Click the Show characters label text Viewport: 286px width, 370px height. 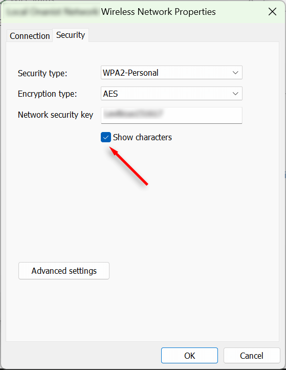[x=142, y=137]
